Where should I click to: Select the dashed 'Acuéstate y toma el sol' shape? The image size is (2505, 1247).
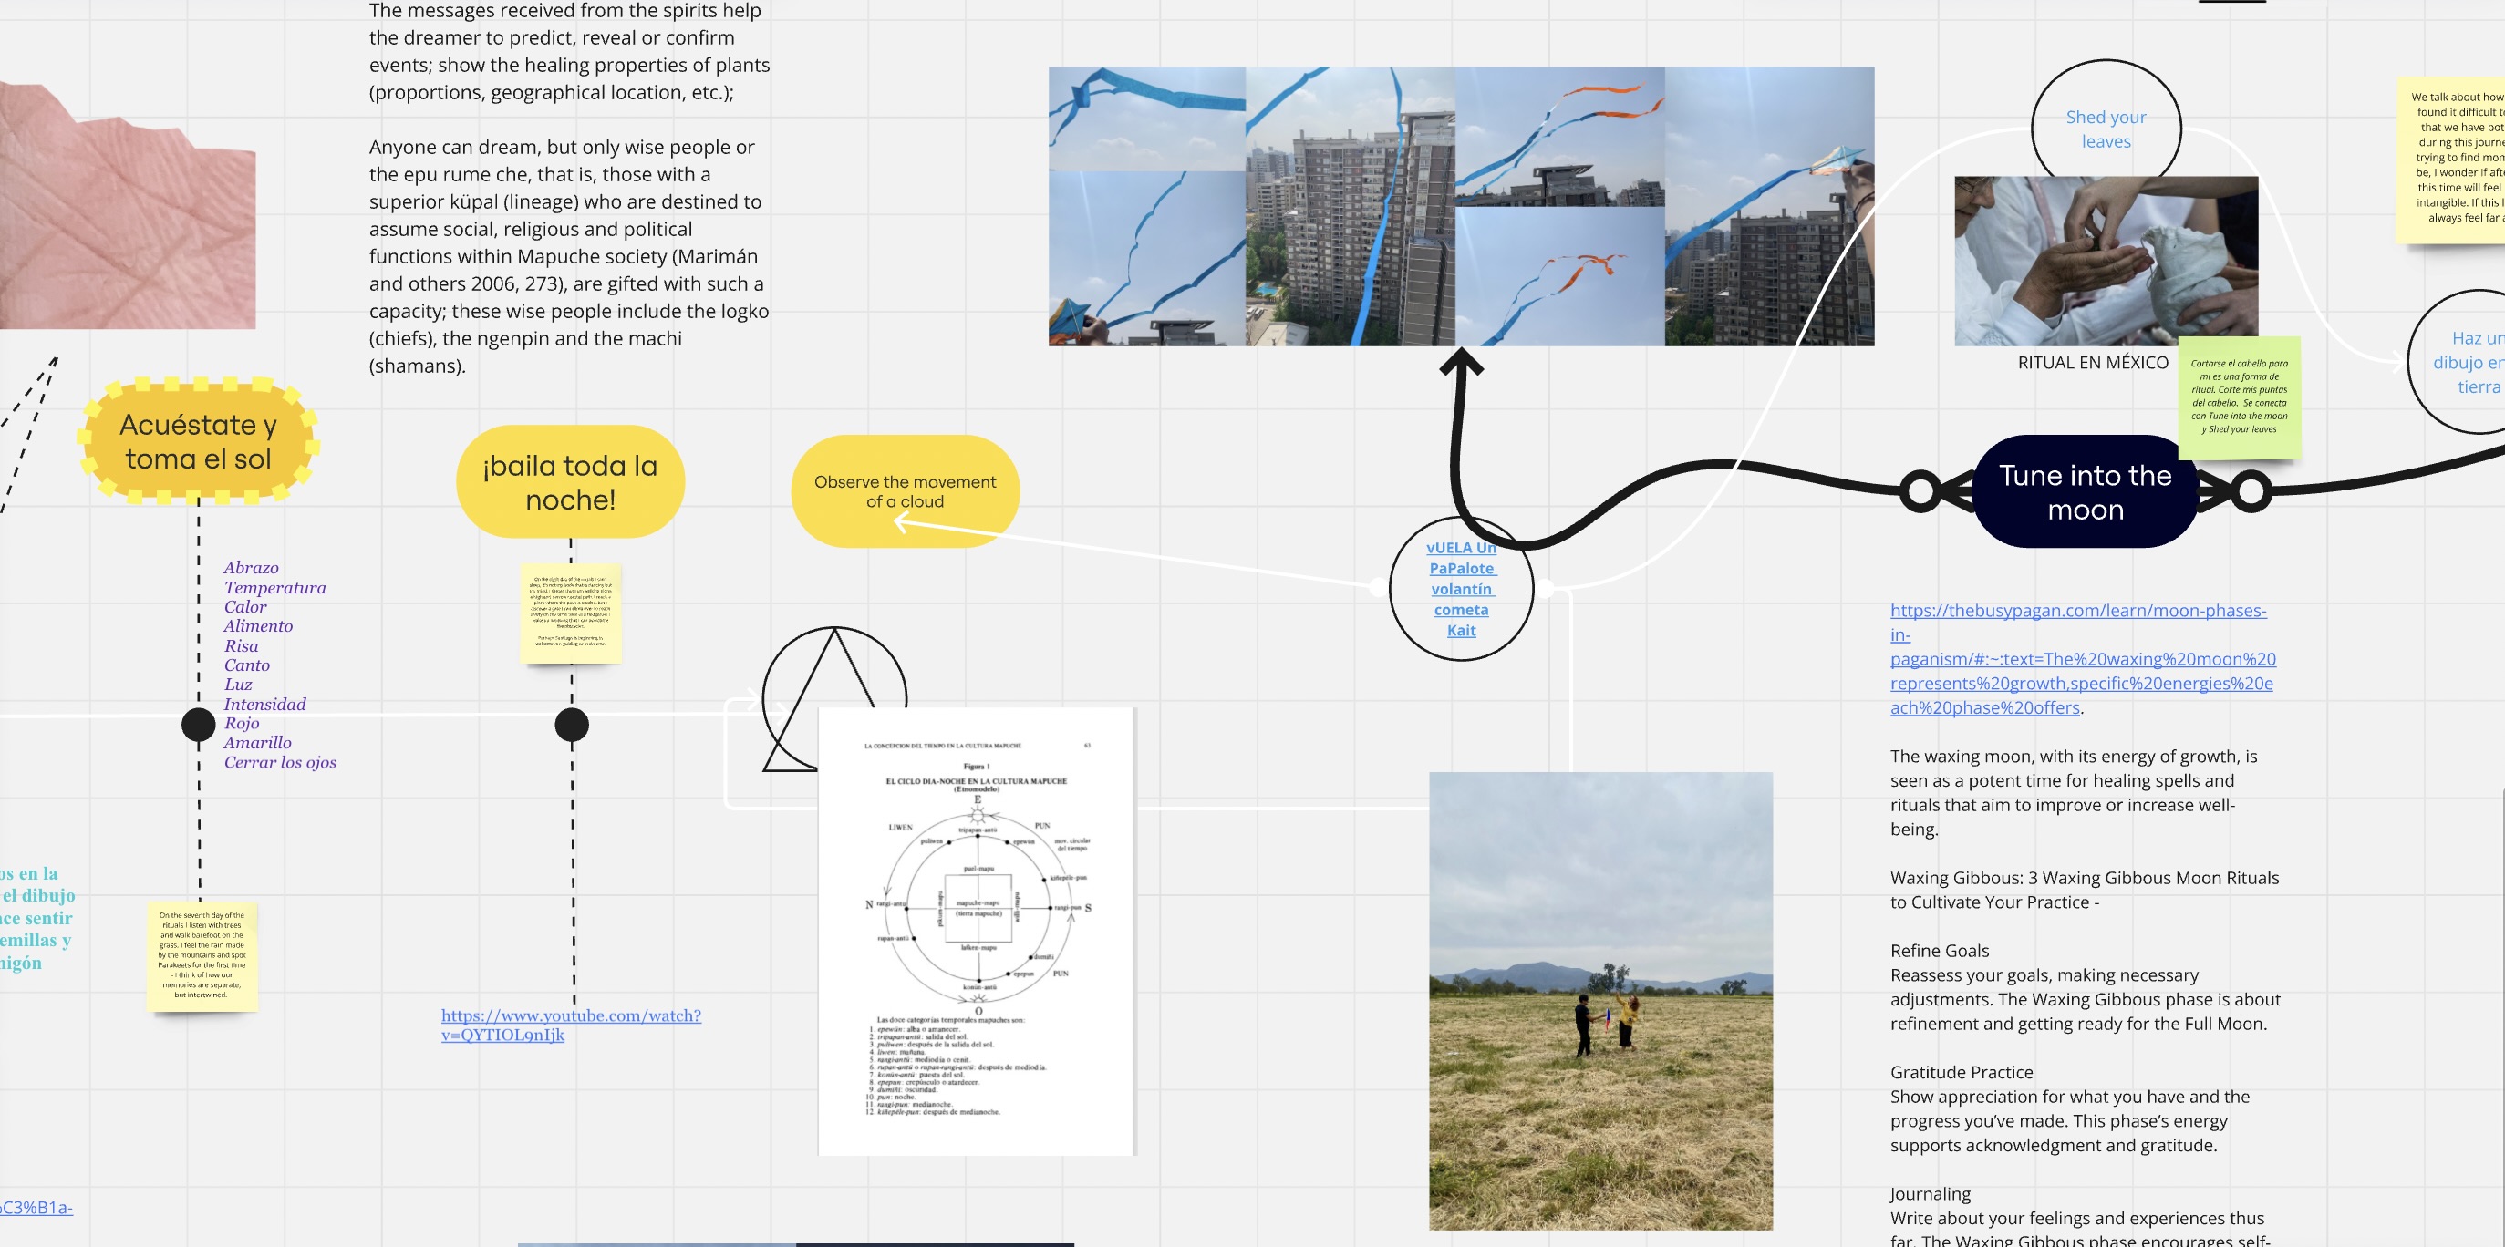(199, 441)
